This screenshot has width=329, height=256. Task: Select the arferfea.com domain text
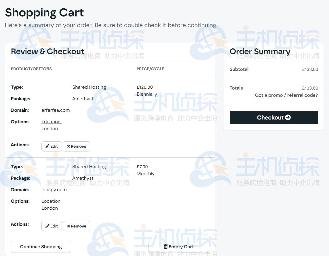click(x=56, y=110)
